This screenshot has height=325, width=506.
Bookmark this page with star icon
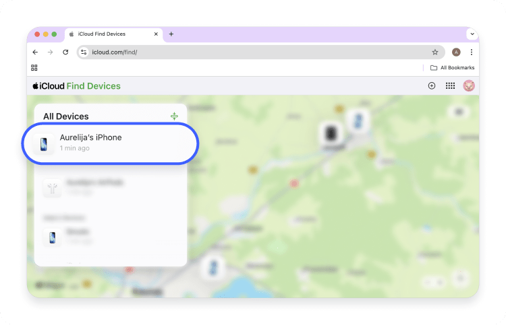coord(435,52)
